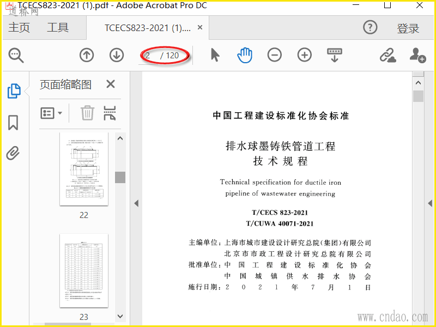
Task: Select page 23 thumbnail
Action: pyautogui.click(x=84, y=270)
